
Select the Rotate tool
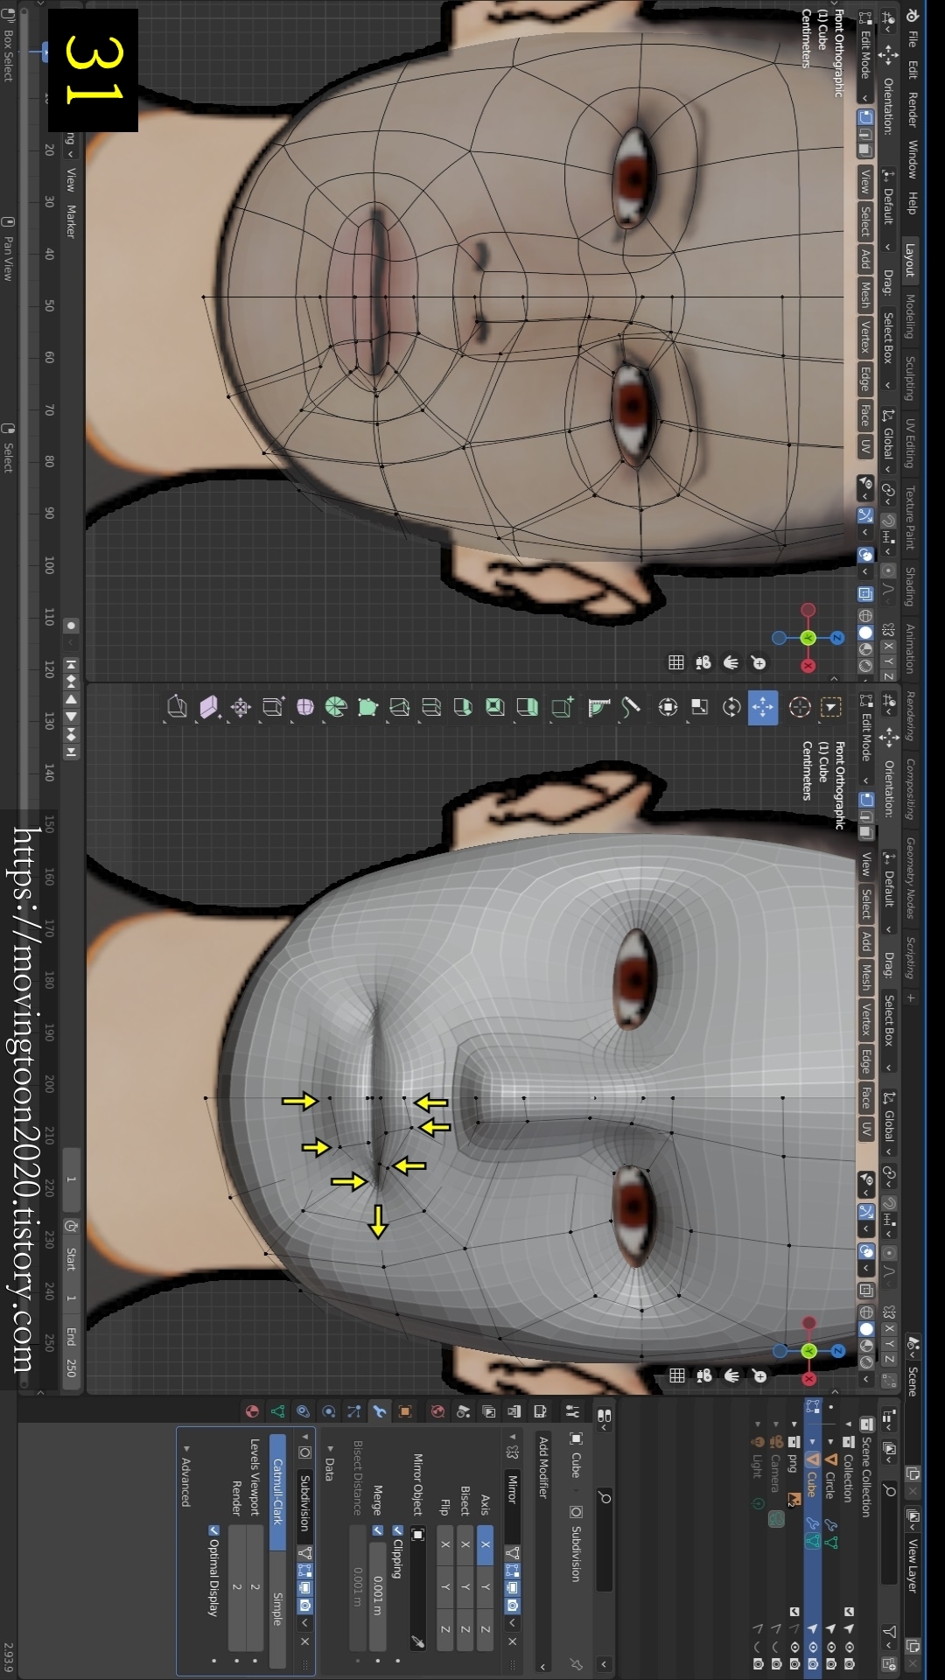click(x=731, y=707)
